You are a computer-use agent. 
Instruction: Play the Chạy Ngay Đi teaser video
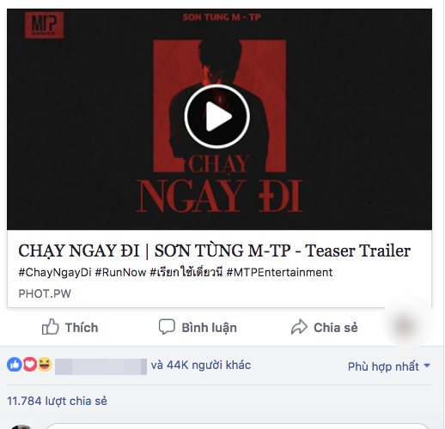pos(217,117)
